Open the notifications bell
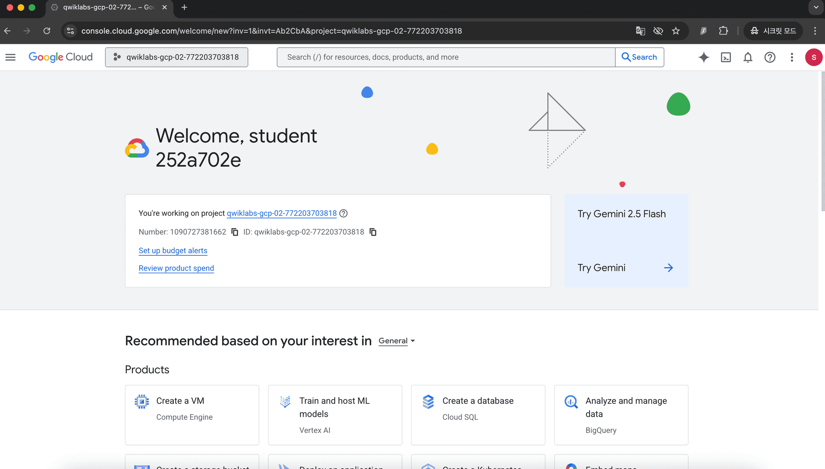 click(748, 57)
